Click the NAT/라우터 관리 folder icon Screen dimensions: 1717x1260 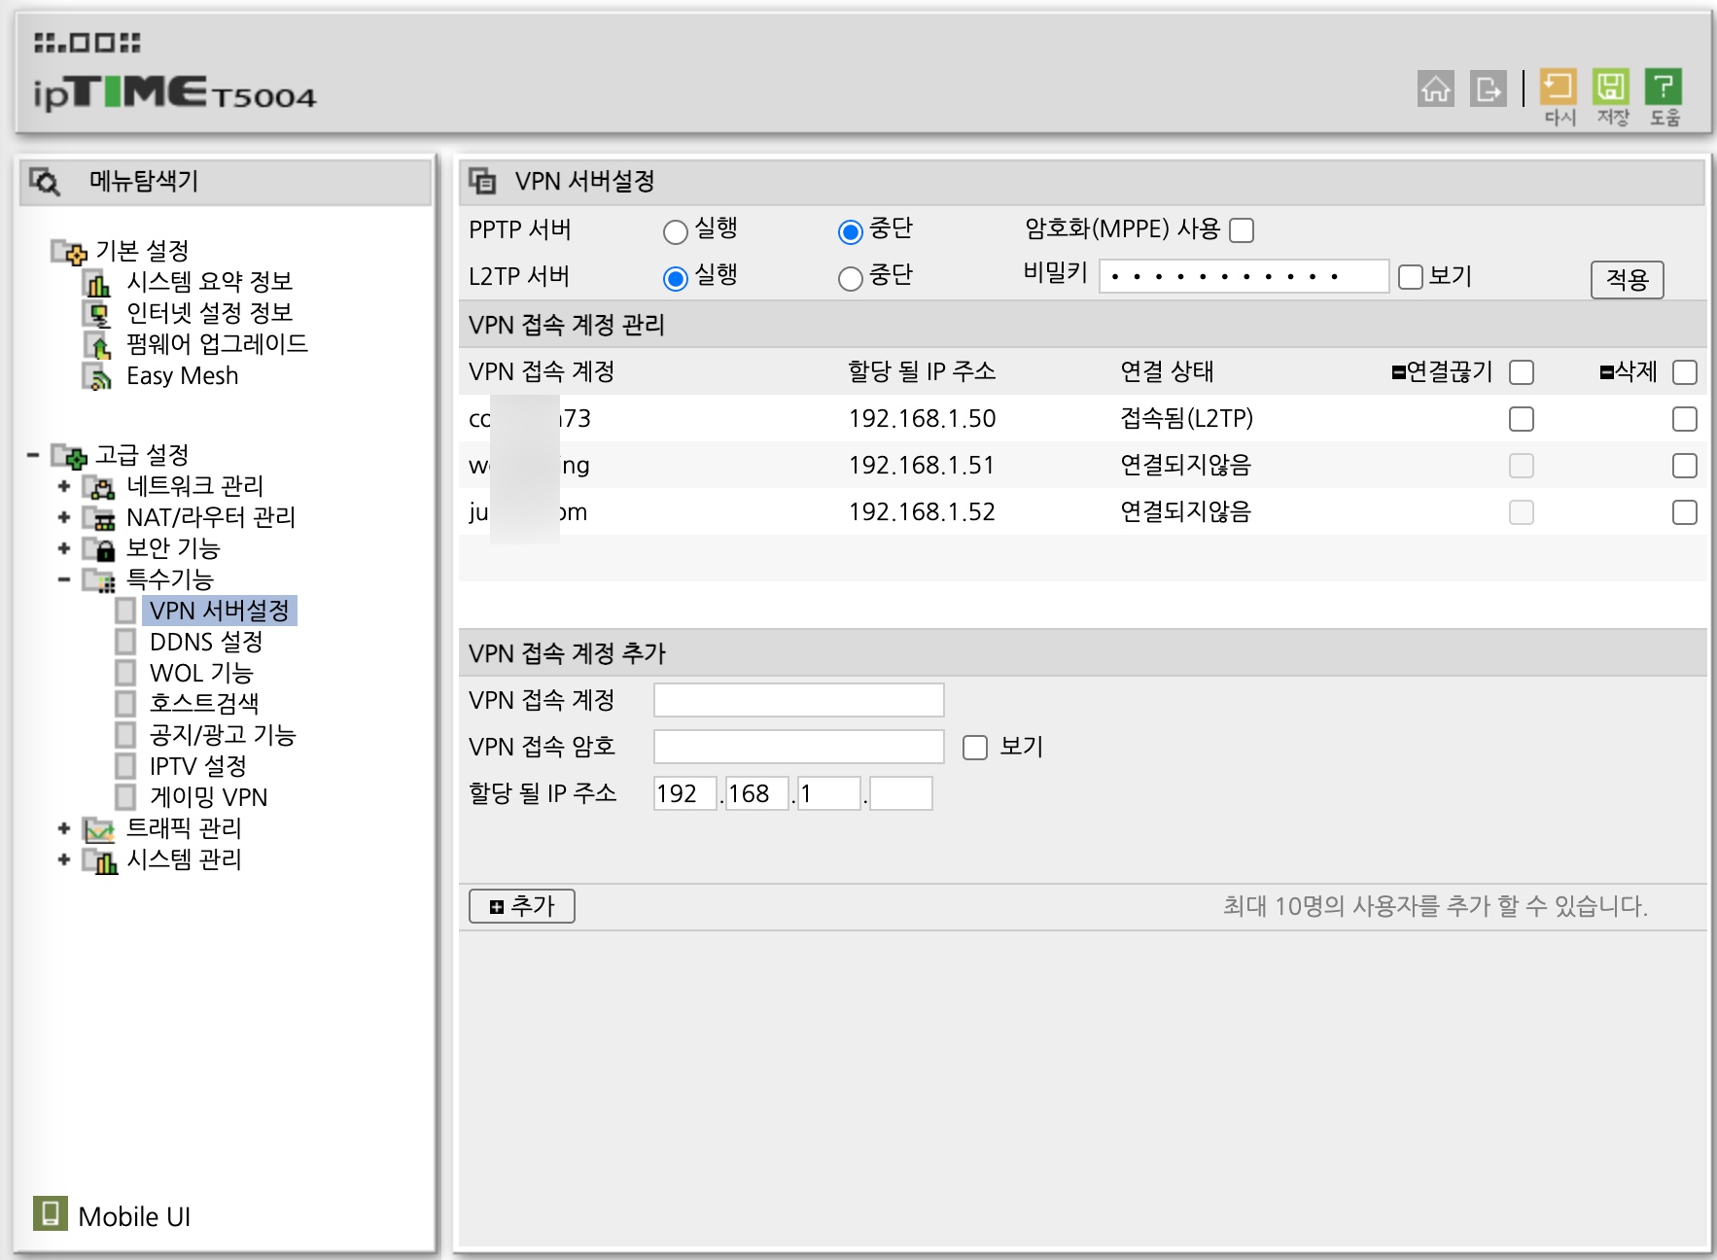pyautogui.click(x=99, y=517)
